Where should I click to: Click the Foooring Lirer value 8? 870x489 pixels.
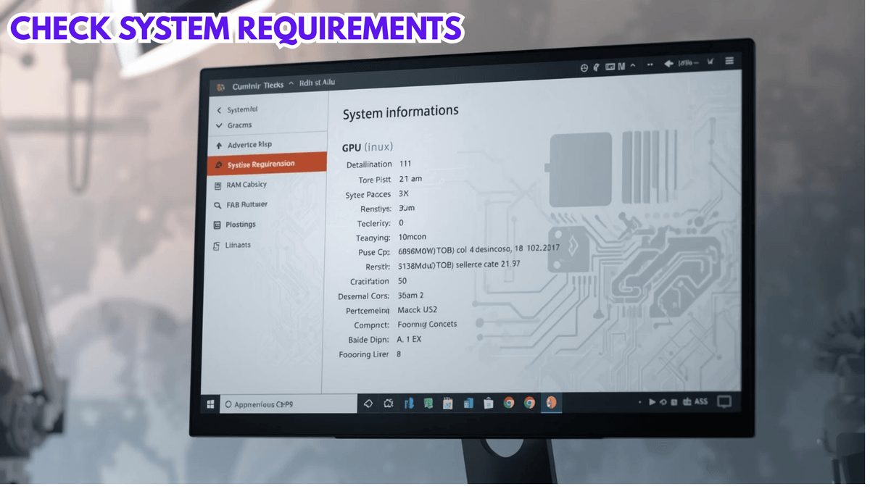click(398, 354)
